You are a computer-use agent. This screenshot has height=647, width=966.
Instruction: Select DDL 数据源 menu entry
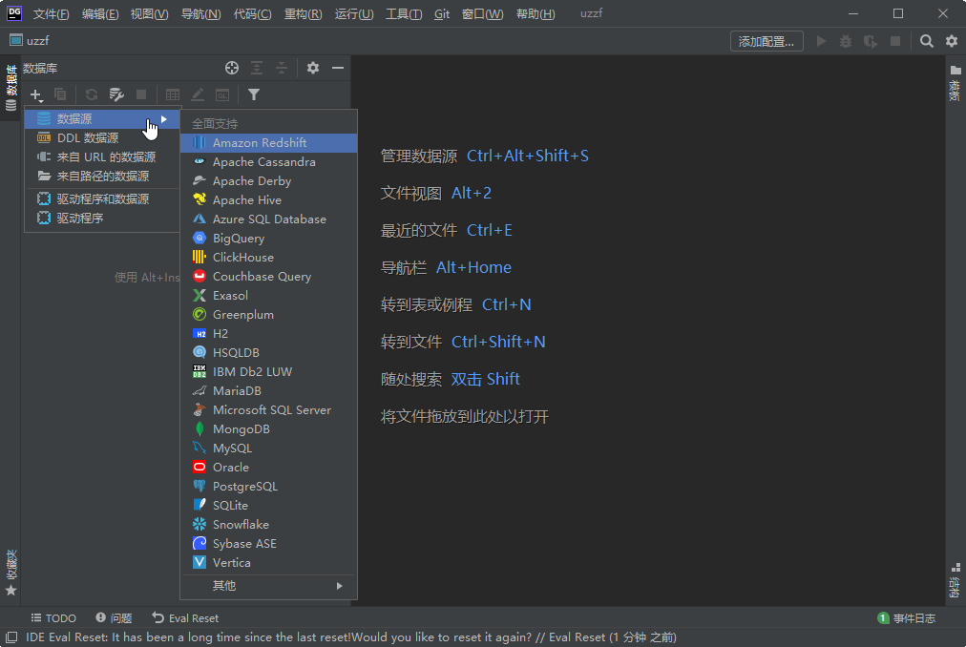(x=101, y=138)
